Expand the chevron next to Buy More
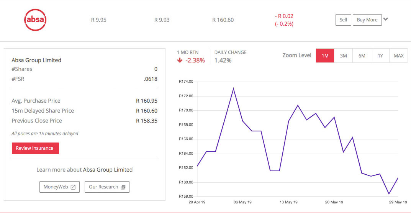 [x=386, y=19]
